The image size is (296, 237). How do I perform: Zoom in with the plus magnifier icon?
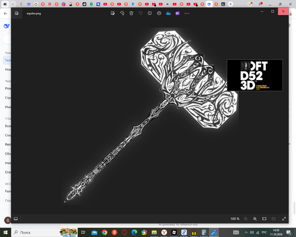(255, 219)
